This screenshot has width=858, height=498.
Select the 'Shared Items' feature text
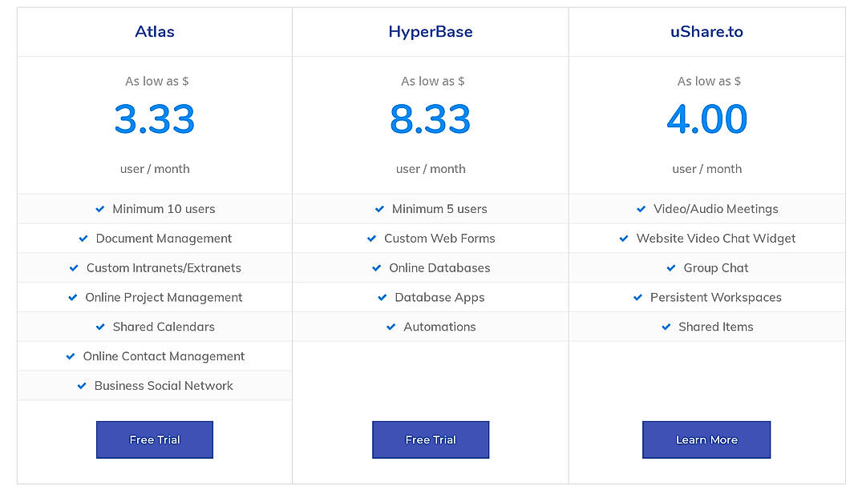716,327
